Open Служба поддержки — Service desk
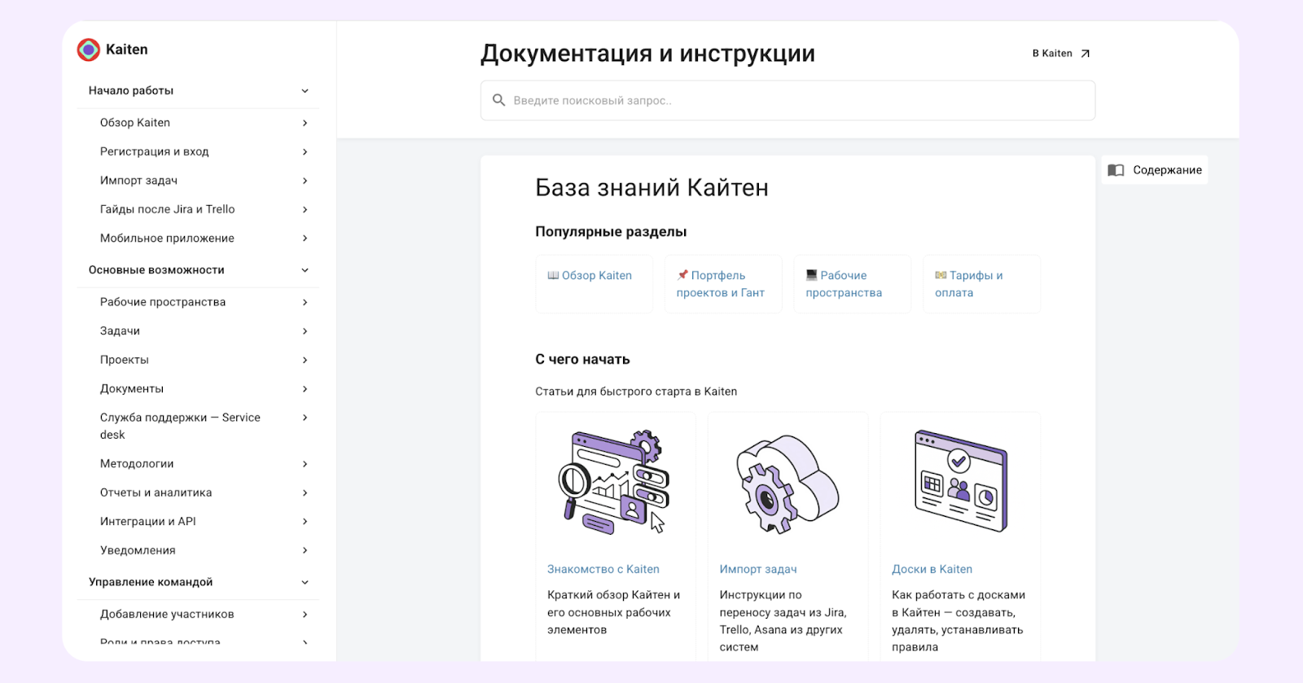This screenshot has width=1303, height=683. coord(180,426)
